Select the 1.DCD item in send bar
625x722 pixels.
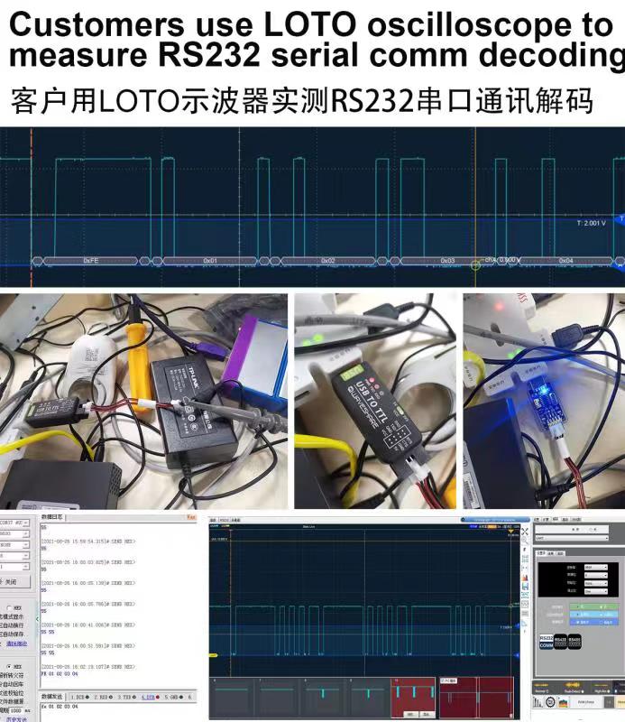(x=80, y=697)
